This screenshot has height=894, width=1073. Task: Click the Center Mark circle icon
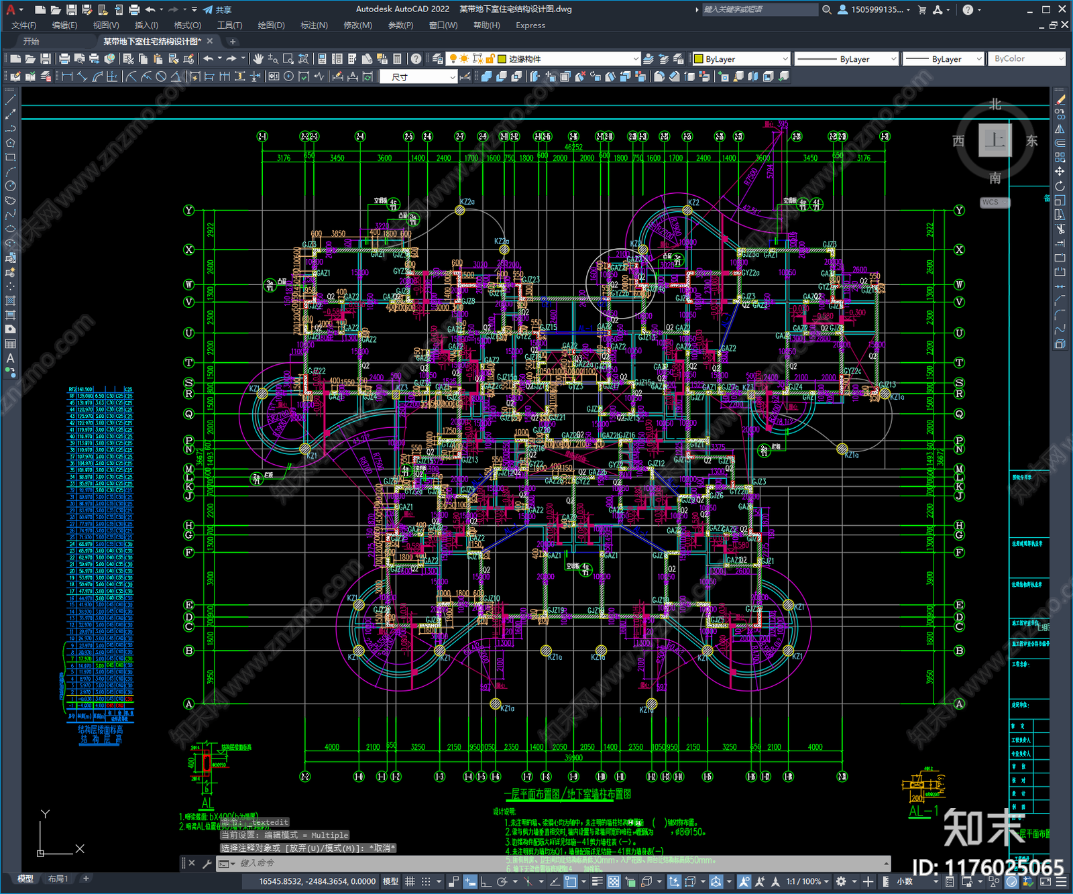(x=289, y=76)
